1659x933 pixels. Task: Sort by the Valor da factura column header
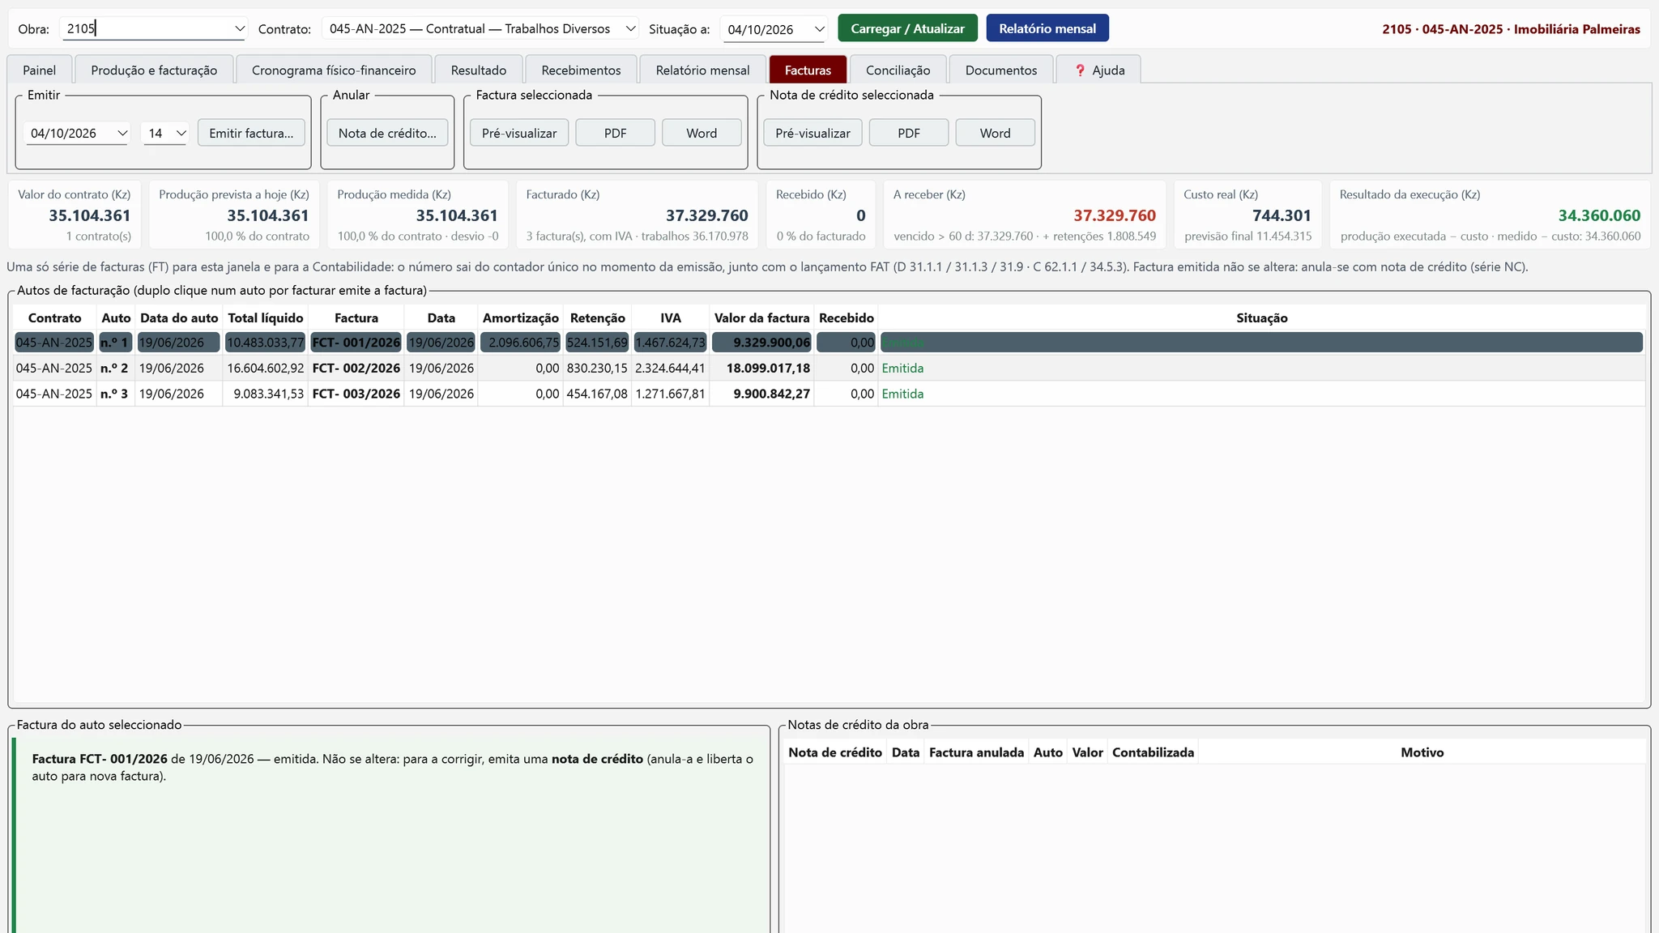[x=761, y=317]
